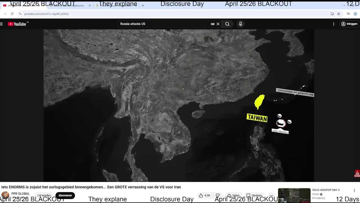Click the red Subscribe watermark in video
The width and height of the screenshot is (360, 203).
(x=357, y=173)
